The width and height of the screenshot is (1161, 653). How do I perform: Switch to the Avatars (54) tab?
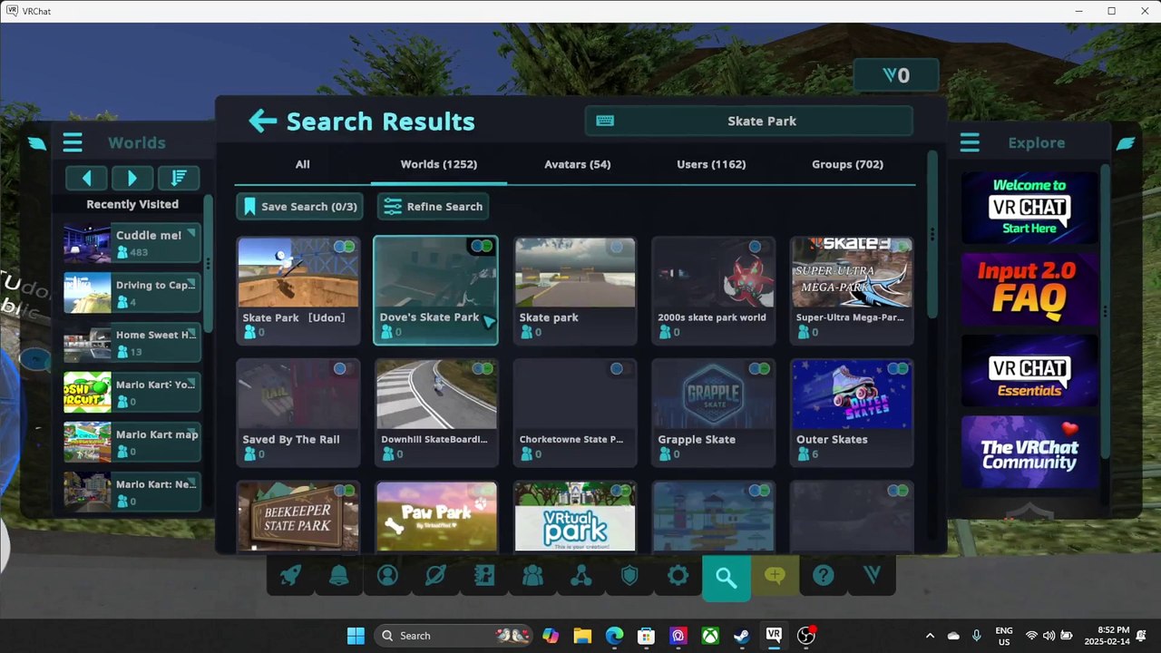click(x=577, y=164)
